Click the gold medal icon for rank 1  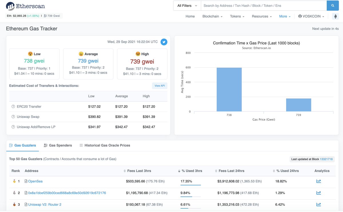click(x=14, y=181)
